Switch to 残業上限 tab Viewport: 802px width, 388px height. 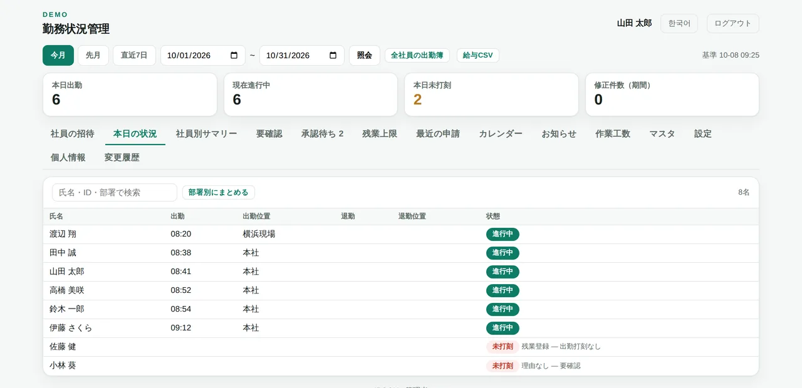point(380,133)
